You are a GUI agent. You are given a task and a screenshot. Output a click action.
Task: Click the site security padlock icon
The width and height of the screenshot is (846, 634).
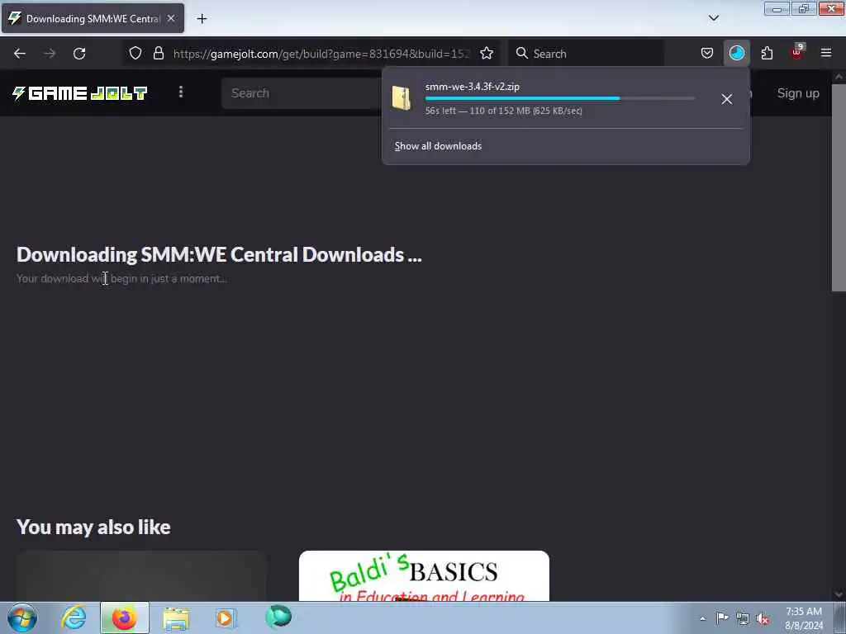tap(158, 54)
